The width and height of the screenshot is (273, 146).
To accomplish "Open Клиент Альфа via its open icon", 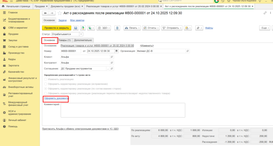I will (112, 57).
